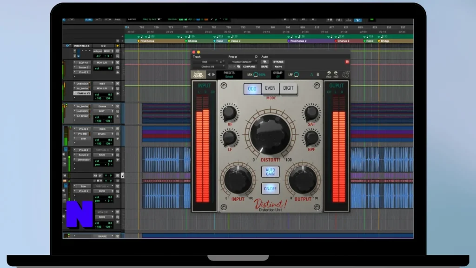
Task: Open the insert position c dropdown
Action: [x=222, y=62]
